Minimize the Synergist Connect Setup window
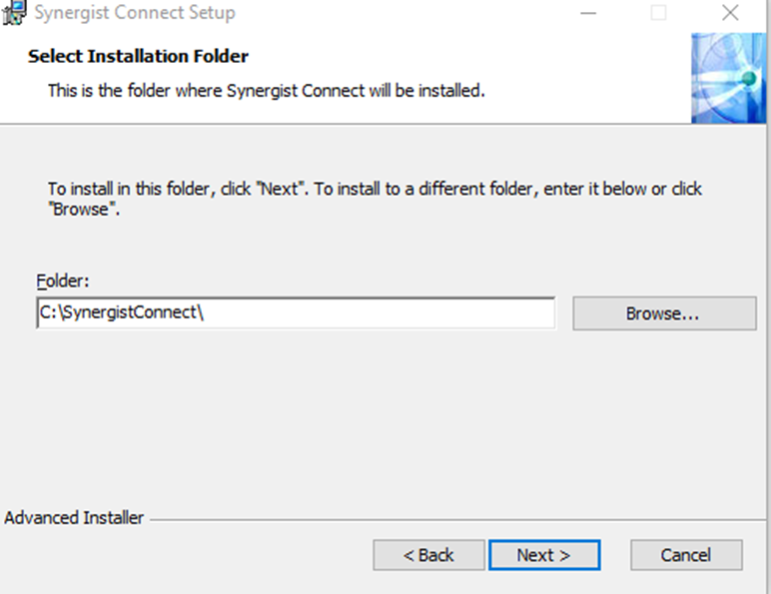771x594 pixels. [590, 13]
